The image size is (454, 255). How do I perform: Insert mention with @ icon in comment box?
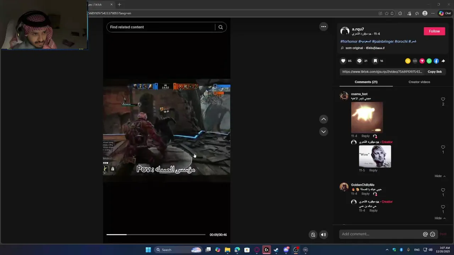coord(425,234)
